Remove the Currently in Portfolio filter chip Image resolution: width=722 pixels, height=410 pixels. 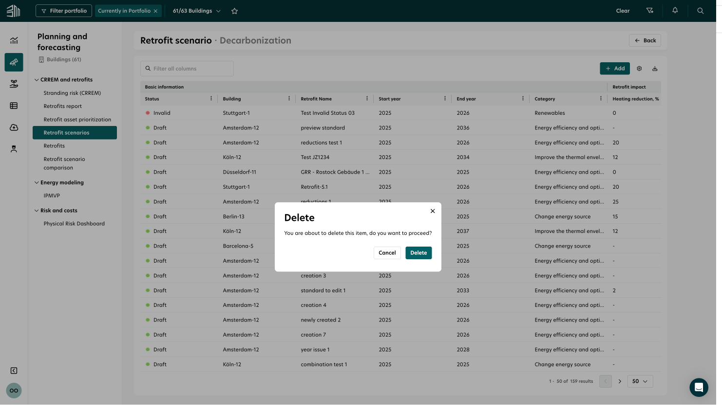(x=155, y=11)
